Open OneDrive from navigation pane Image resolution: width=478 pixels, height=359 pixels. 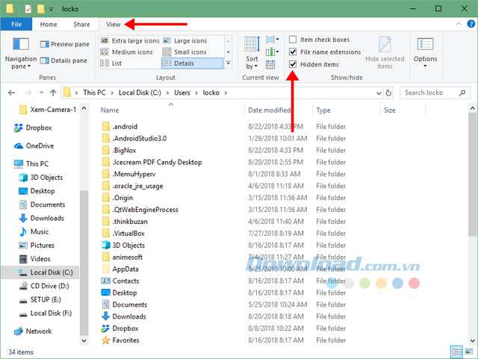point(19,146)
